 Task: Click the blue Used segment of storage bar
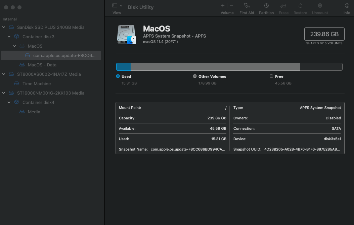(123, 67)
